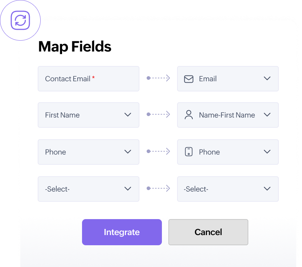Click the Contact Email required field

click(89, 79)
